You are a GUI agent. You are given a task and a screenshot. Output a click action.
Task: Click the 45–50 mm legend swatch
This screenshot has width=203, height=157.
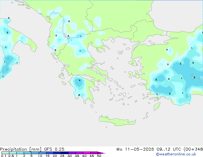pos(94,153)
